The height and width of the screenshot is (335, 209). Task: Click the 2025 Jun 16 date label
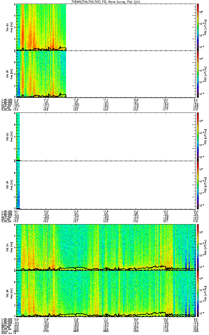coord(7,333)
